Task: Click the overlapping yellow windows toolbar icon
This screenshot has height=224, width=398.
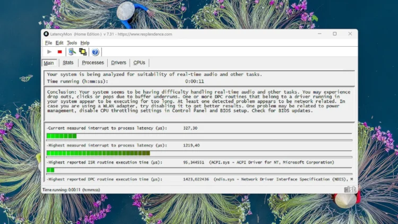Action: coord(83,52)
